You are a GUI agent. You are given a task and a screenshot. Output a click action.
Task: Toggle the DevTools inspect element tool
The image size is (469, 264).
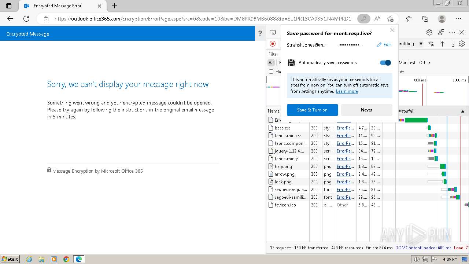272,33
